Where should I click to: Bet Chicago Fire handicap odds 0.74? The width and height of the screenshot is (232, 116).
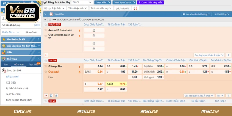coord(94,66)
